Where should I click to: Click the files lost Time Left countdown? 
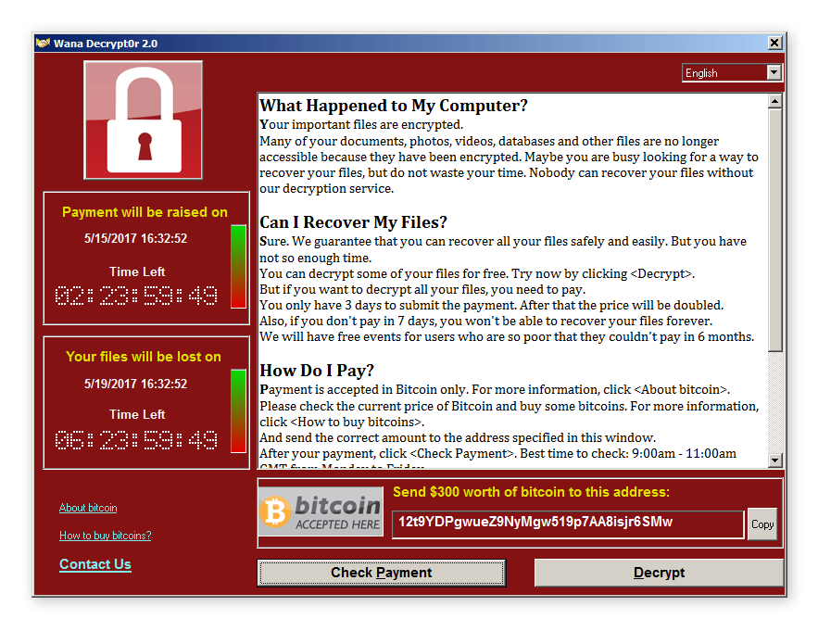(136, 440)
